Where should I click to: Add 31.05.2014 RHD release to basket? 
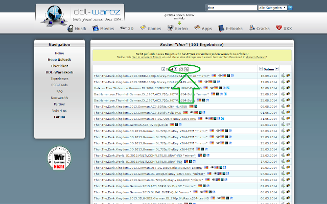tap(283, 118)
